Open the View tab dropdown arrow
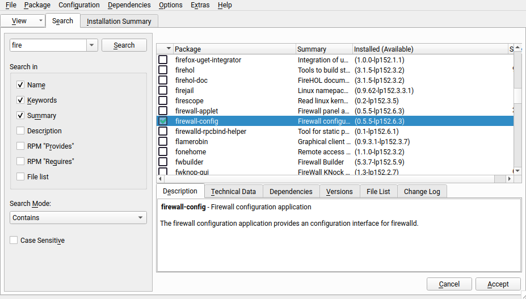Image resolution: width=526 pixels, height=299 pixels. point(41,21)
